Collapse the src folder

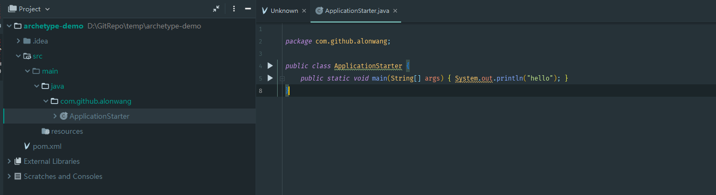[18, 56]
